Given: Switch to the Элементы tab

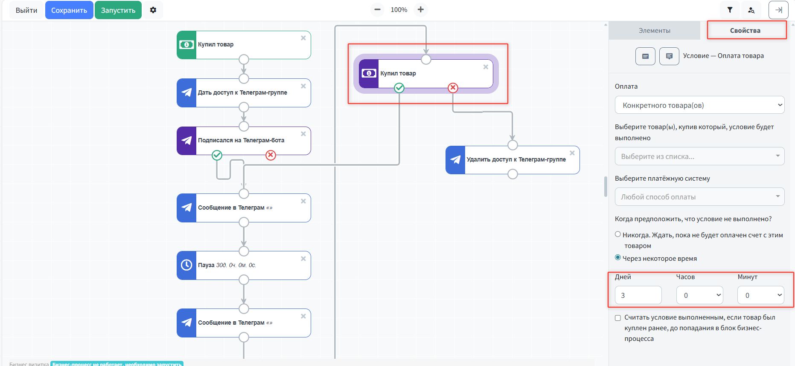Looking at the screenshot, I should pyautogui.click(x=654, y=31).
